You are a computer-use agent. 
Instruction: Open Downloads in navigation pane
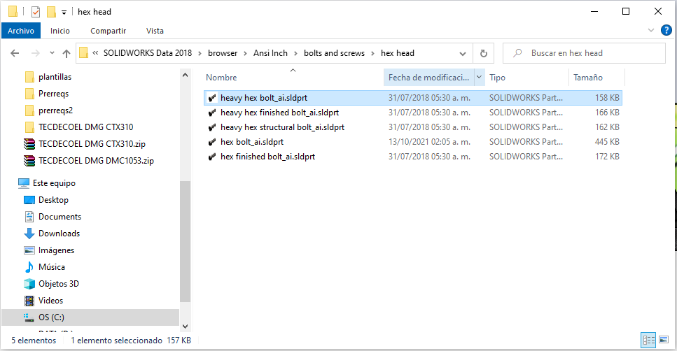pyautogui.click(x=59, y=234)
